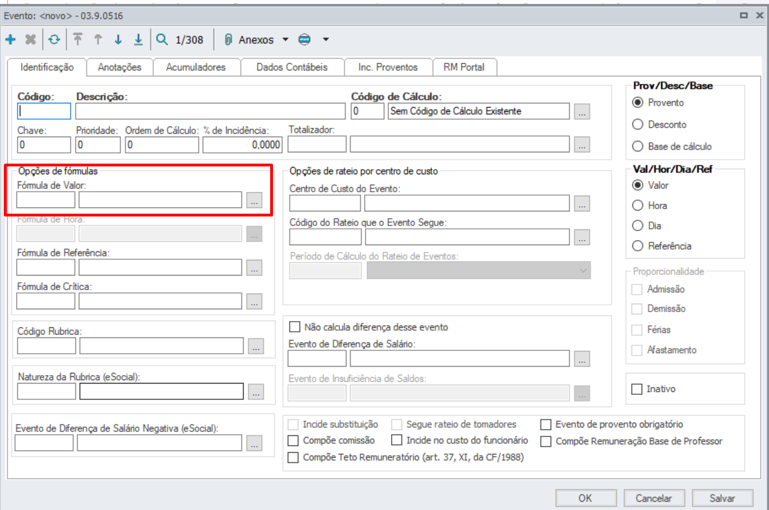Expand the processes icon dropdown arrow
Image resolution: width=769 pixels, height=510 pixels.
point(326,39)
